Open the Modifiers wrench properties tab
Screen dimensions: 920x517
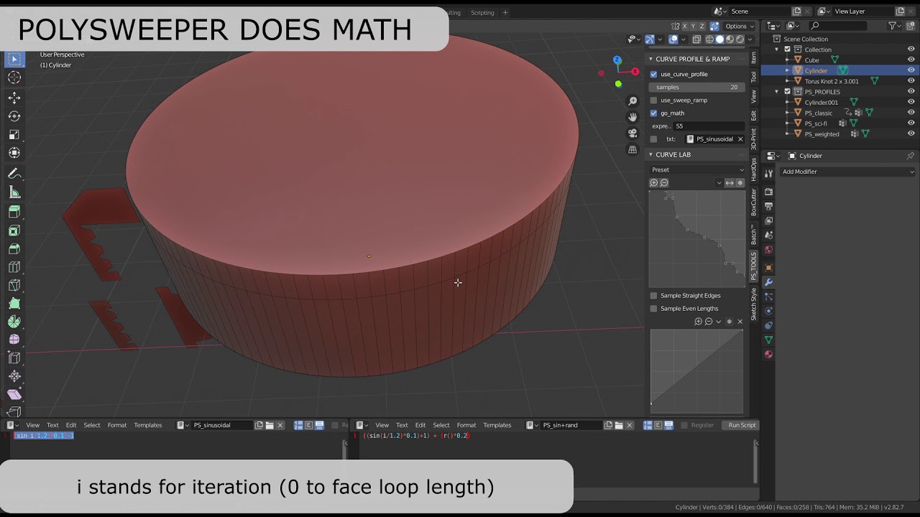[768, 282]
